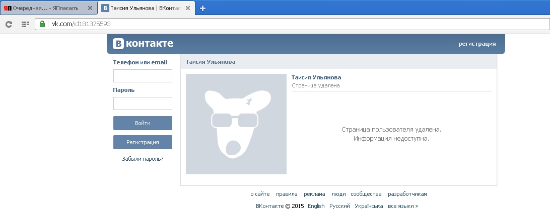The image size is (550, 216).
Task: Open the Забыли пароль? link
Action: [143, 159]
